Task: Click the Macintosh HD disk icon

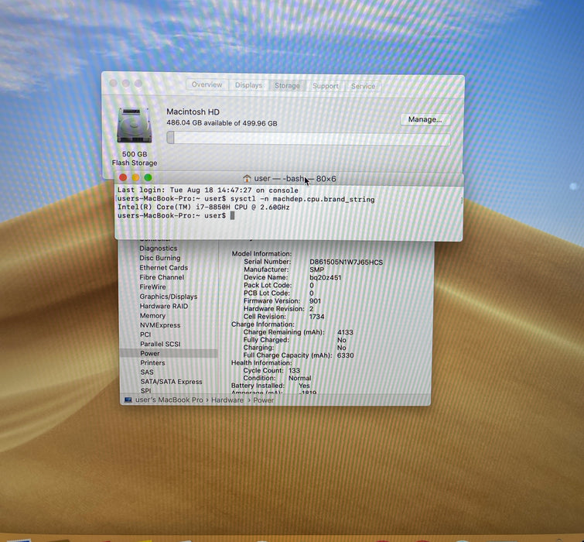Action: point(135,125)
